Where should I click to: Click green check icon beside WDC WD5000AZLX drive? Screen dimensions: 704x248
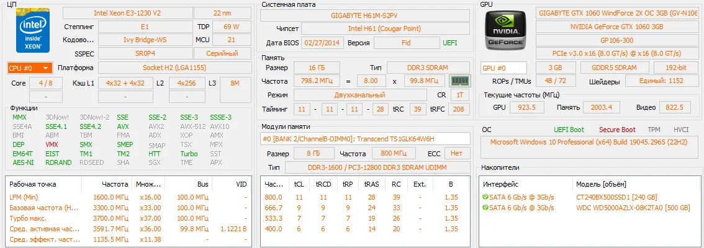485,208
